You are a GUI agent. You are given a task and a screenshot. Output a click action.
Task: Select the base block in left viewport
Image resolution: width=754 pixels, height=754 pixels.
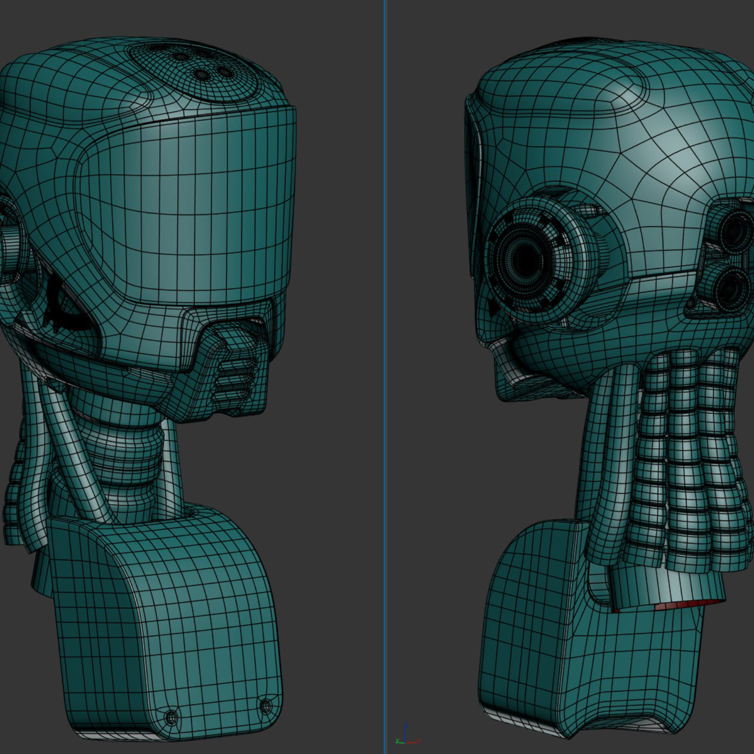pos(165,613)
